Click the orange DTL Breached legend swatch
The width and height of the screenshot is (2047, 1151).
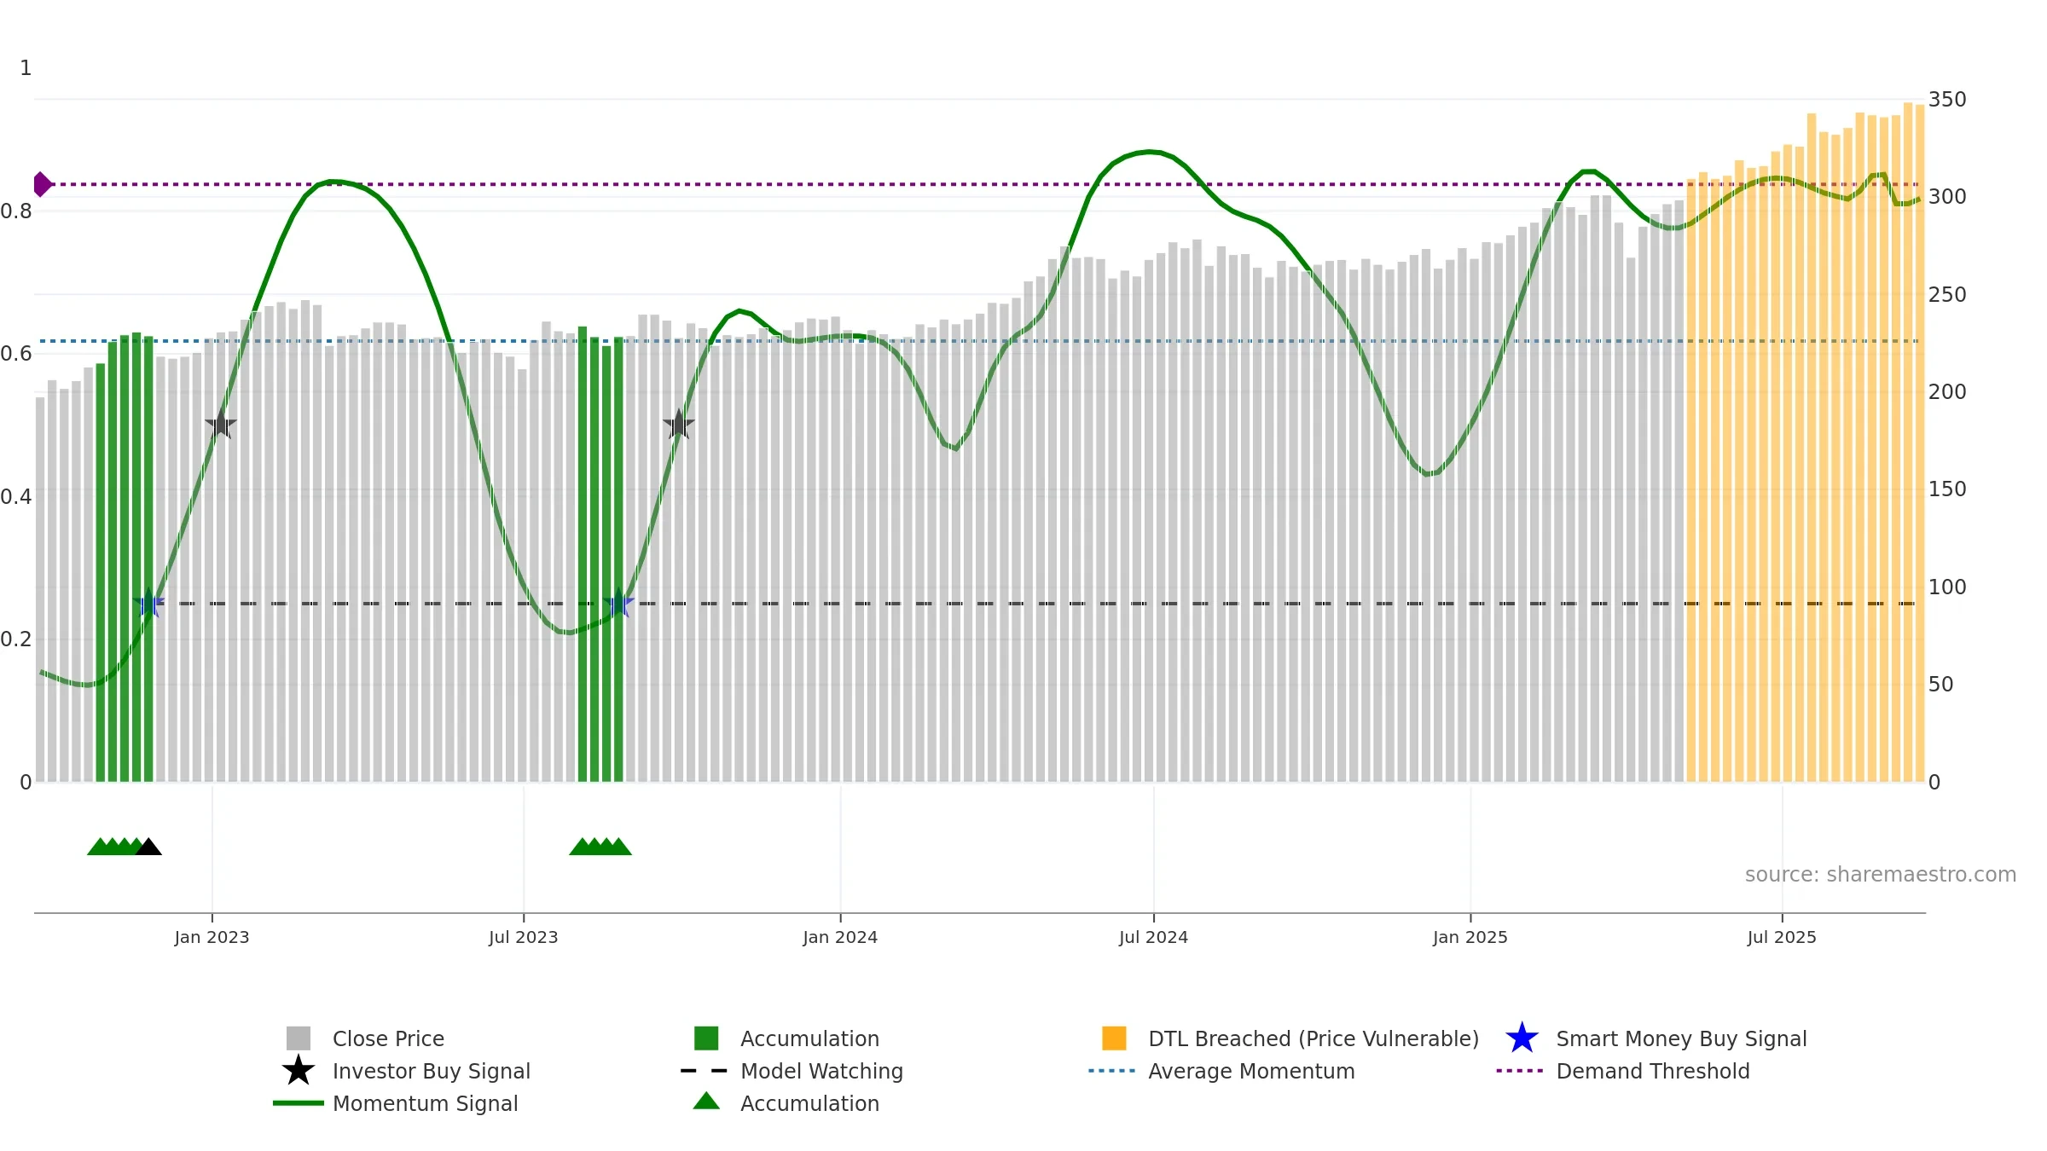click(x=1114, y=1038)
